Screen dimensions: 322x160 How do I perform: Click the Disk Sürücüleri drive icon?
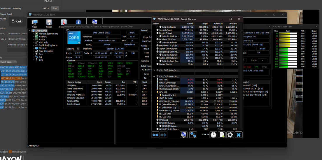[x=37, y=51]
